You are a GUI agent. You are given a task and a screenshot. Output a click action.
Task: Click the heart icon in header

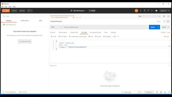coord(152,11)
